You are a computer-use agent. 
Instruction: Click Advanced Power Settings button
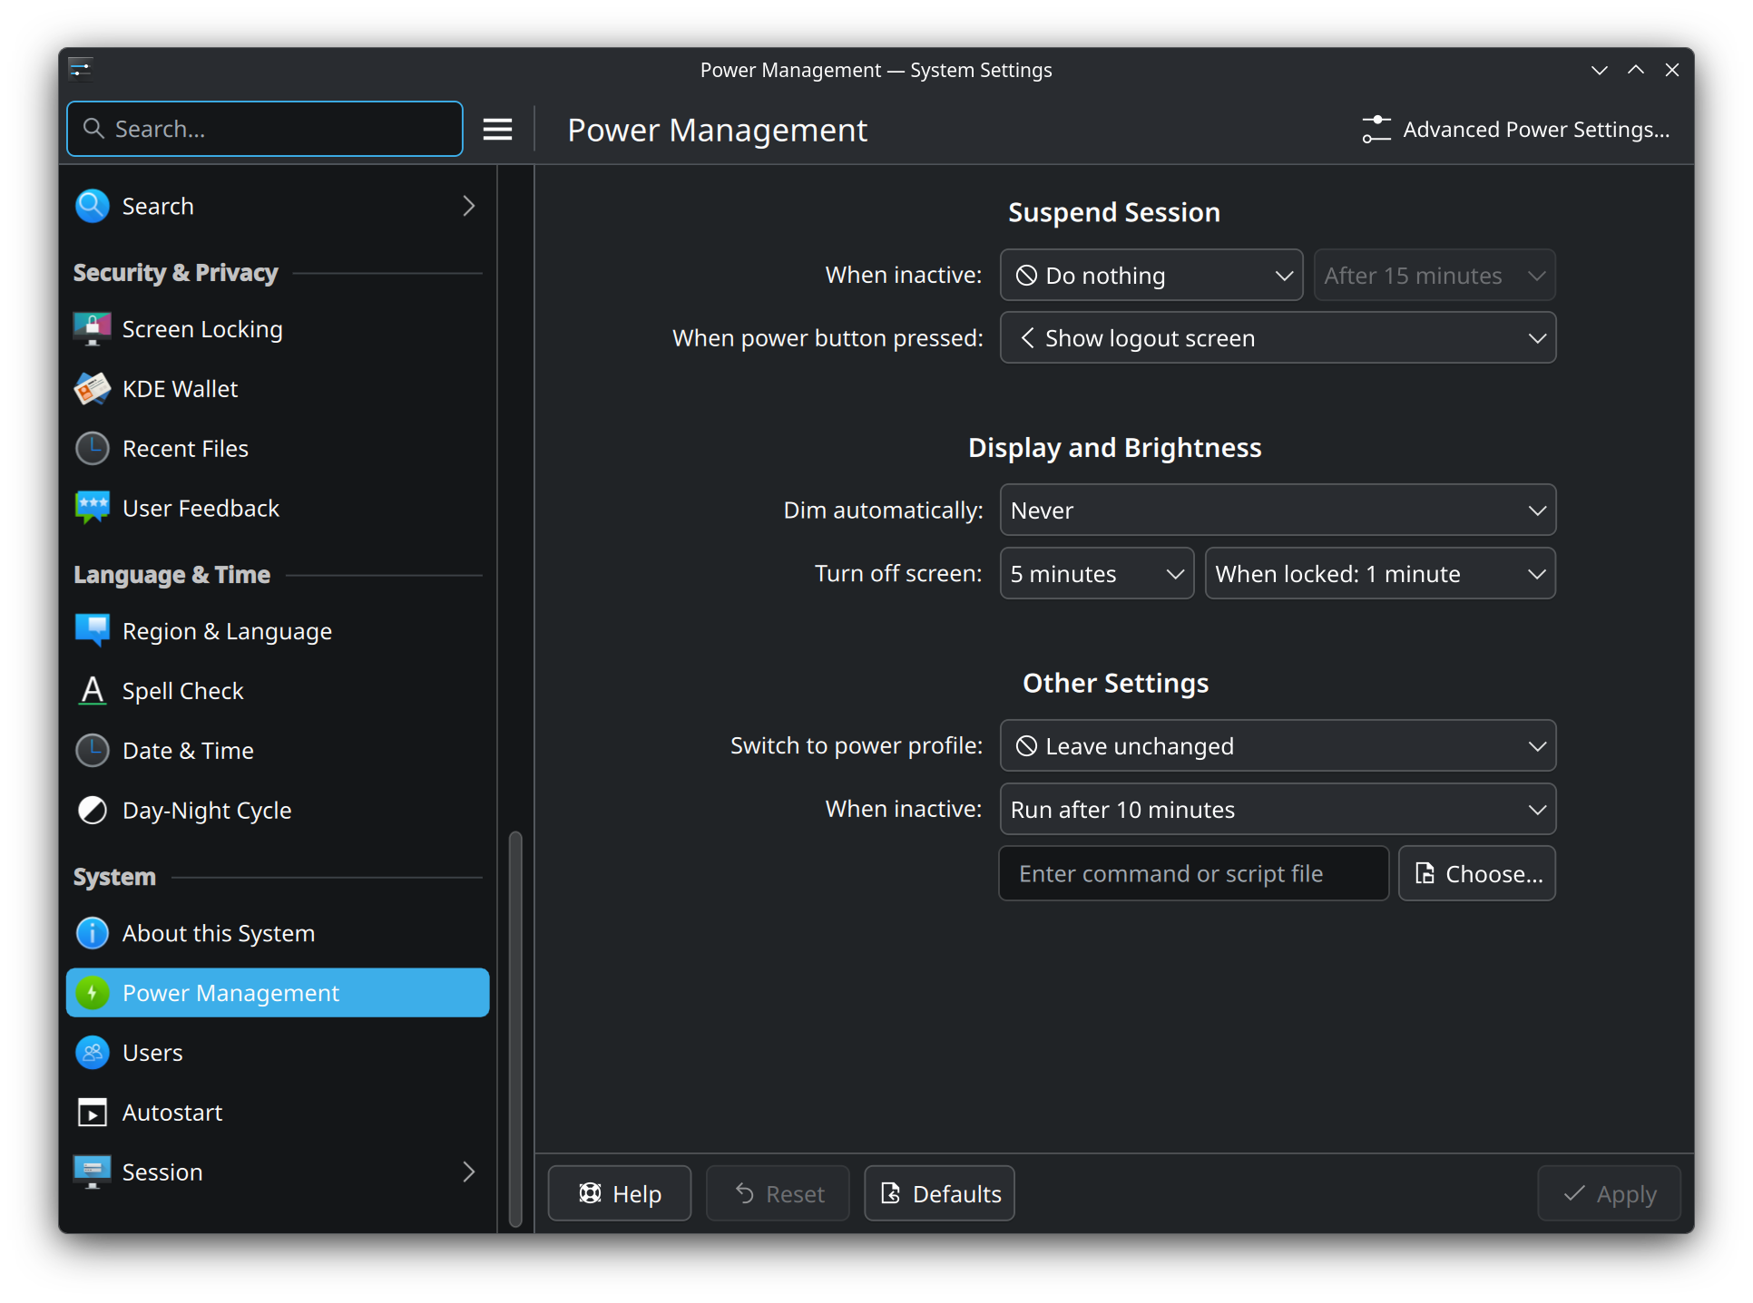click(x=1515, y=130)
